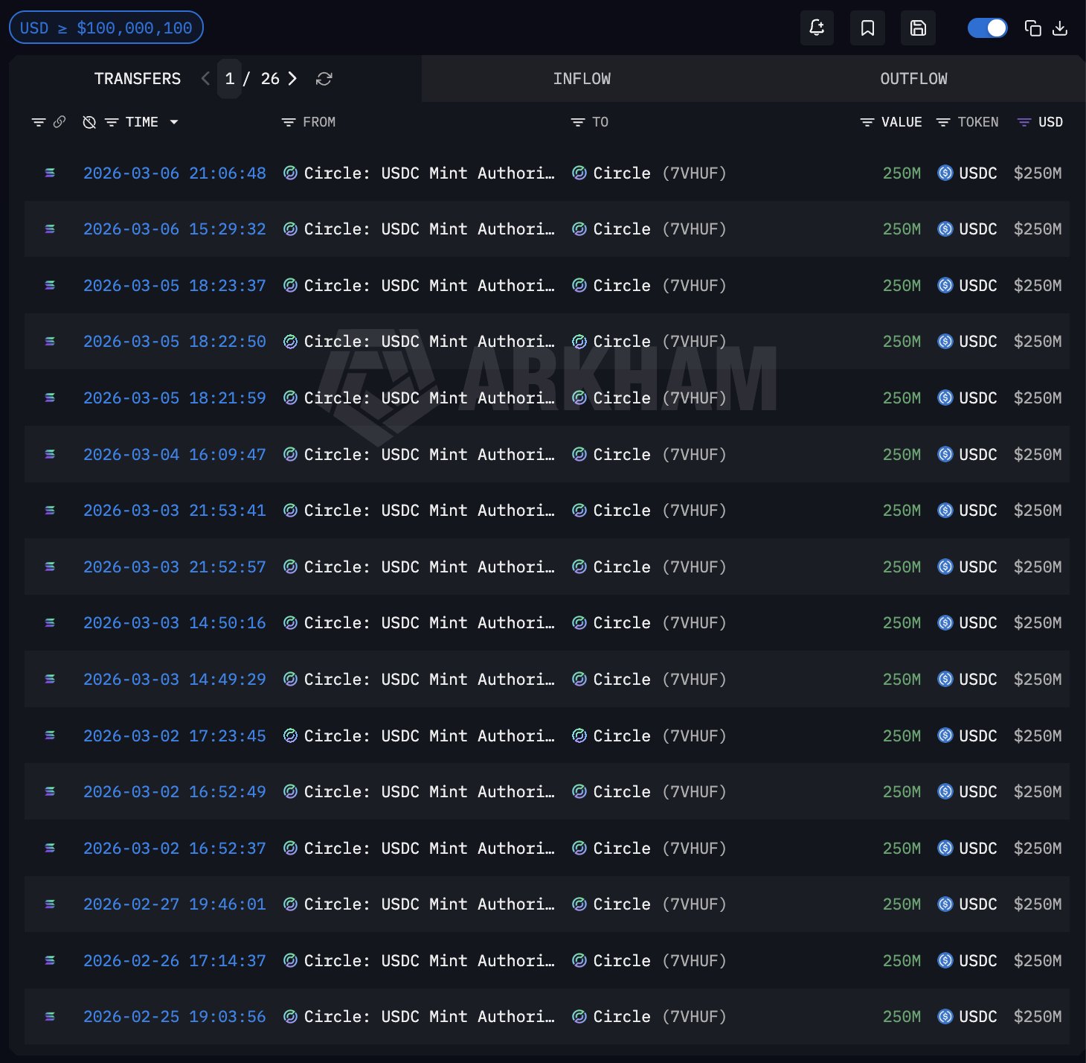Click the page number 1 field
The image size is (1086, 1063).
(230, 79)
